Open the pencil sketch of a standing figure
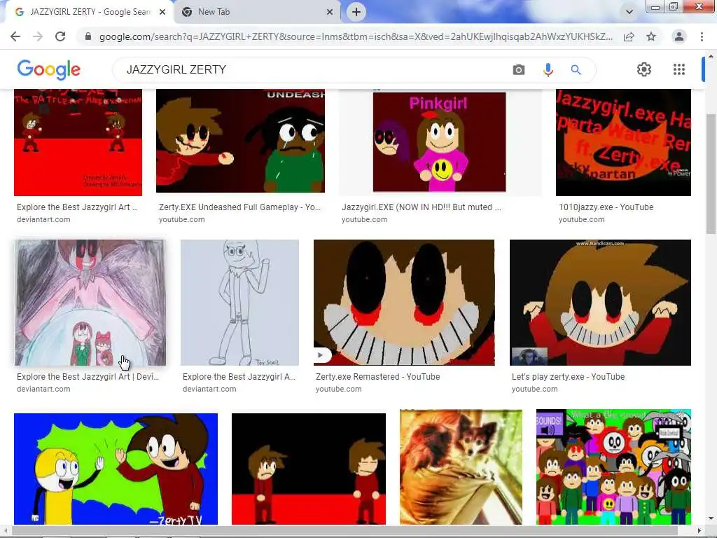This screenshot has width=717, height=538. coord(239,303)
